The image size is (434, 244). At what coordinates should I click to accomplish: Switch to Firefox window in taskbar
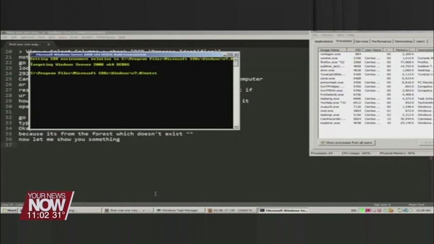[x=231, y=210]
